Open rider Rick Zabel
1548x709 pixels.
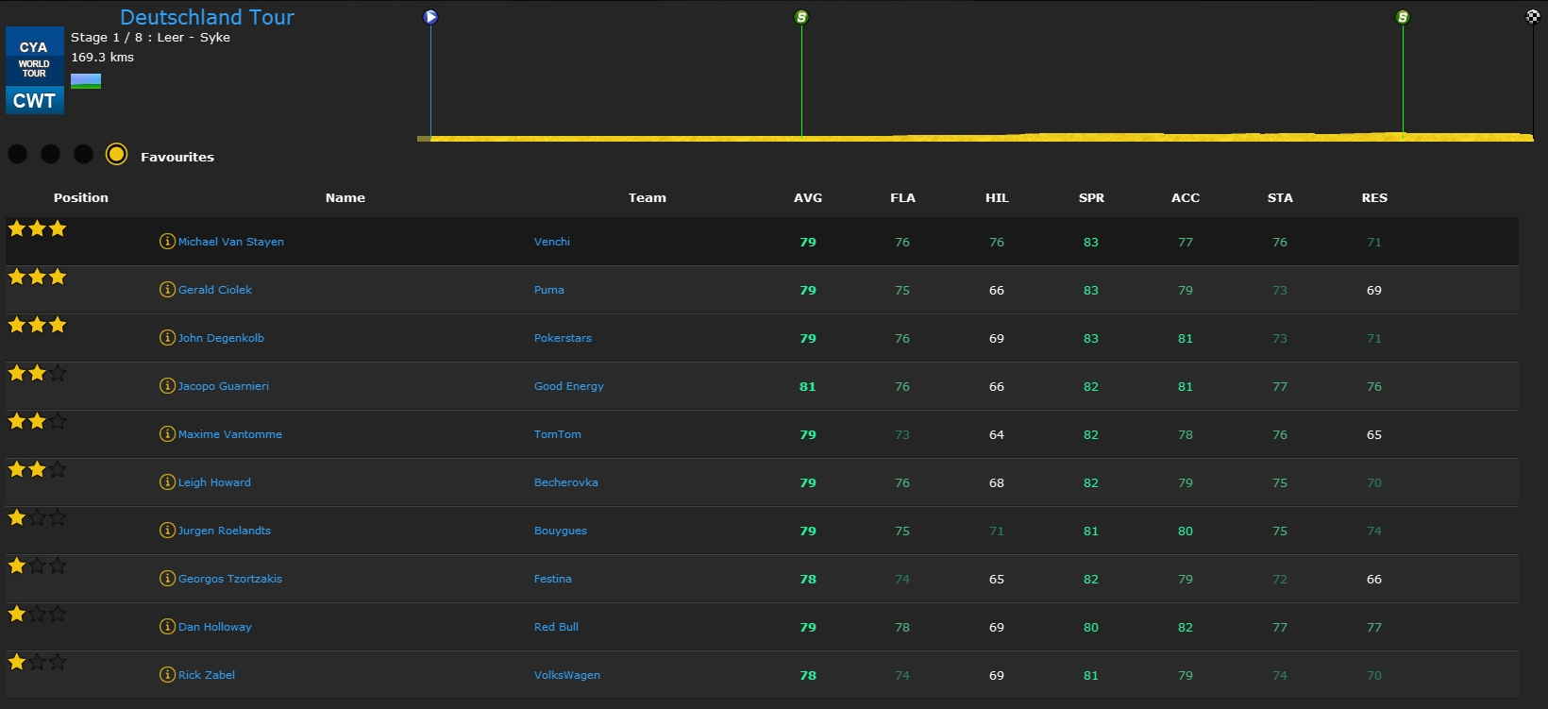(207, 675)
